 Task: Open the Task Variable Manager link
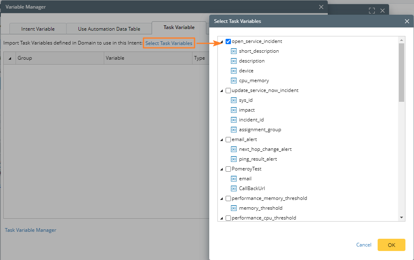(30, 230)
